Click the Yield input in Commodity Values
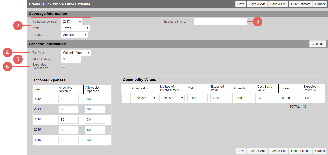This screenshot has height=155, width=328. pos(197,98)
